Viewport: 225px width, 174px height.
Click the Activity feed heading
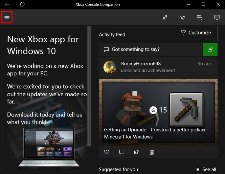[x=112, y=34]
